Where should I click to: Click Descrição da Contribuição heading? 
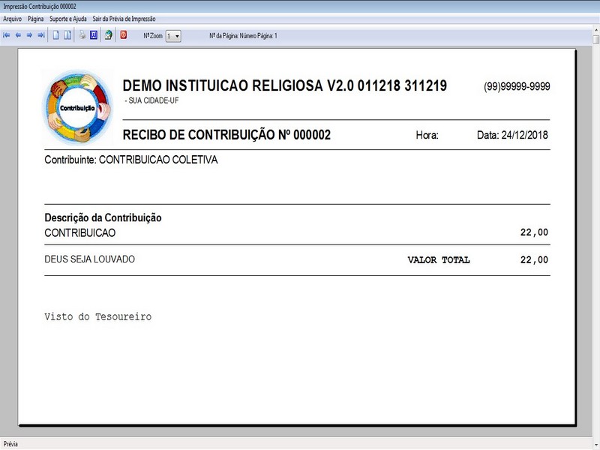pyautogui.click(x=103, y=217)
